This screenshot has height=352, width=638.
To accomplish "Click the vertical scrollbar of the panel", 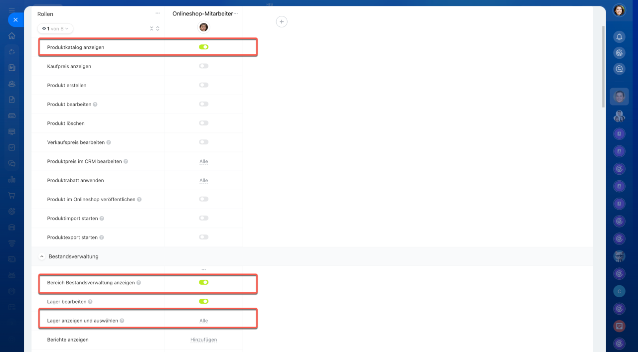I will click(604, 67).
